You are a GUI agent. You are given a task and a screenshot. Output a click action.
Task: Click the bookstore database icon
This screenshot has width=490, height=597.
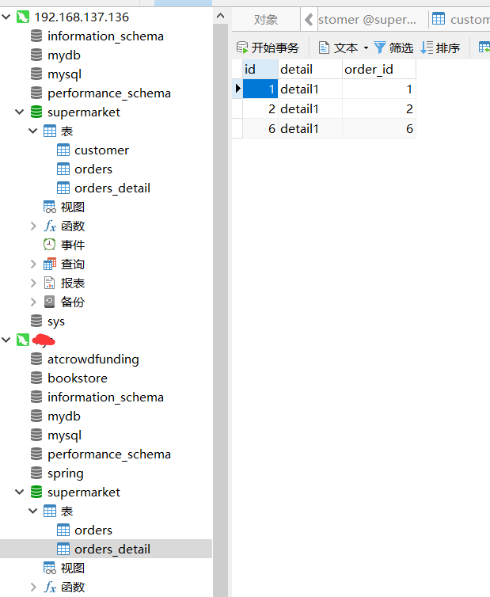36,378
